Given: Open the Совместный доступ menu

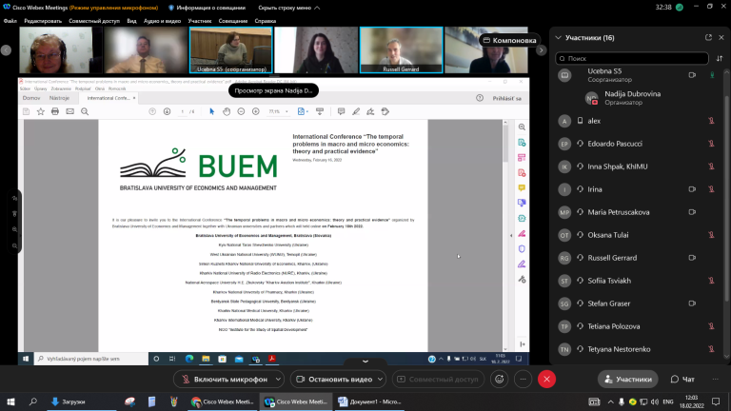Looking at the screenshot, I should pyautogui.click(x=94, y=21).
